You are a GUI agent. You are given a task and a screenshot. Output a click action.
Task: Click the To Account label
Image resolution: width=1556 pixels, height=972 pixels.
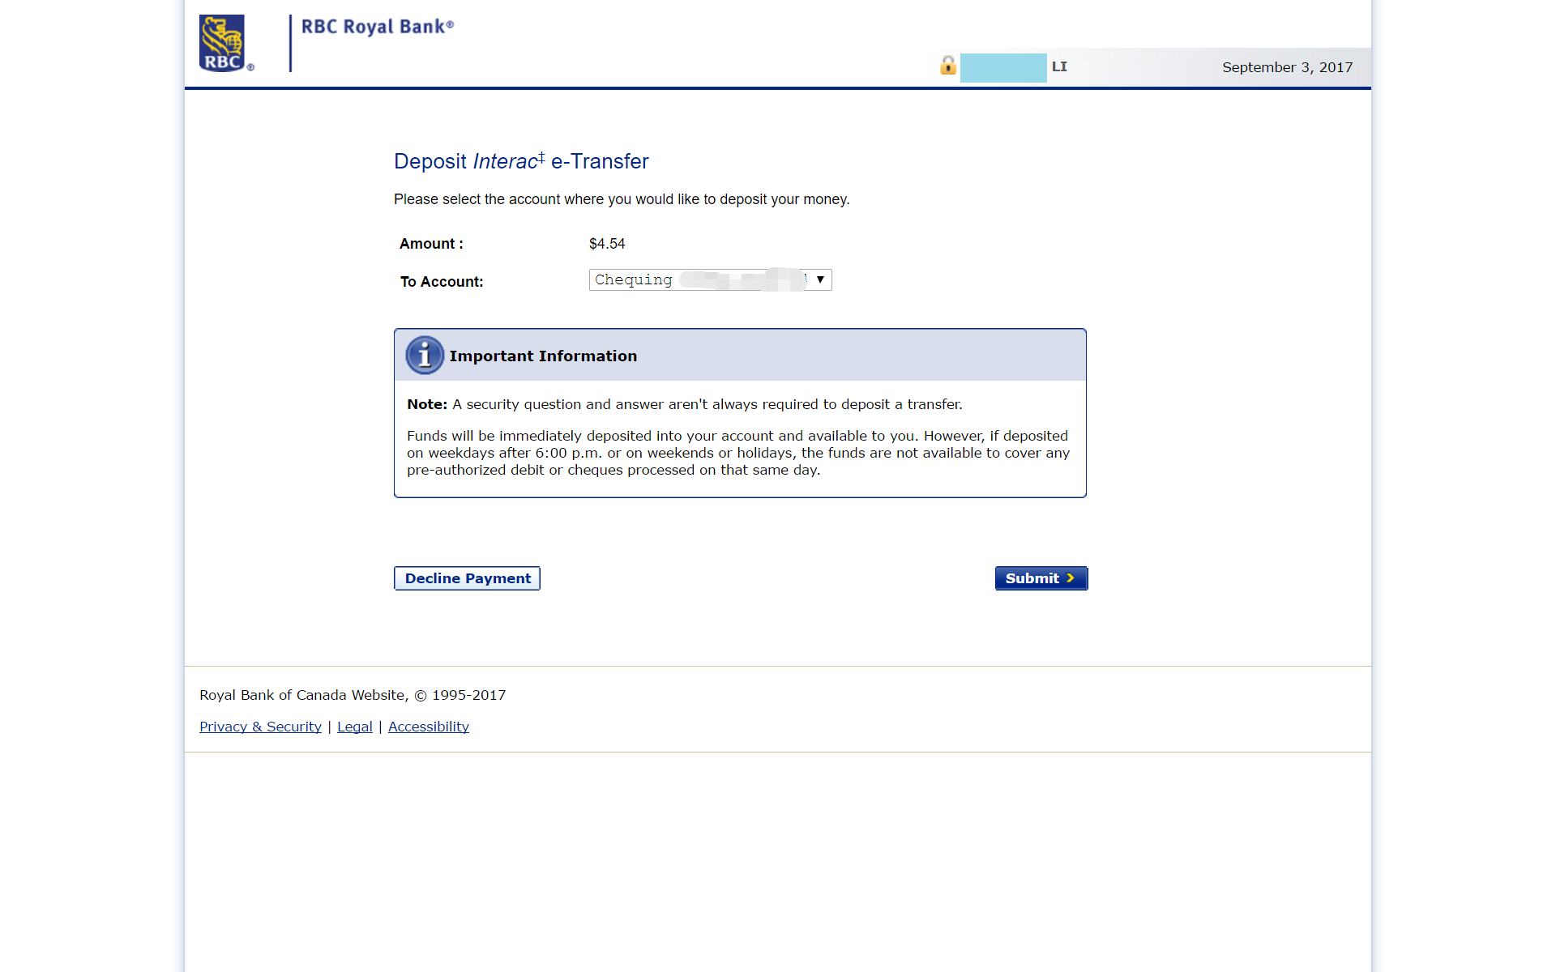tap(442, 282)
